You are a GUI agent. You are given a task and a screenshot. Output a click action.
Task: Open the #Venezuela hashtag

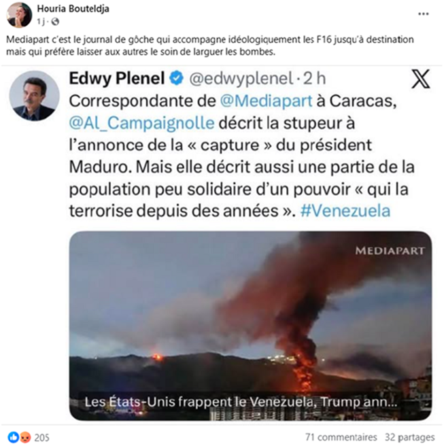click(x=345, y=211)
